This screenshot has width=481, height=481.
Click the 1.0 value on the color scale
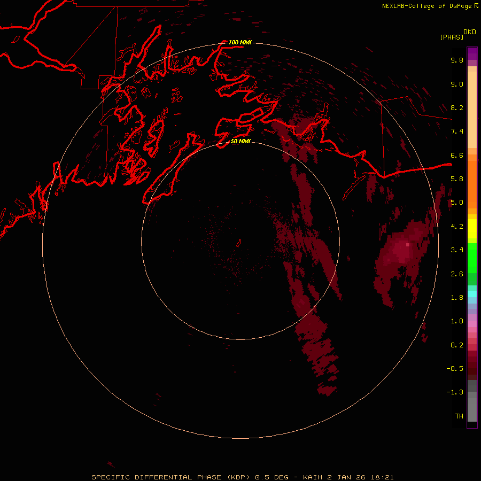pyautogui.click(x=457, y=321)
